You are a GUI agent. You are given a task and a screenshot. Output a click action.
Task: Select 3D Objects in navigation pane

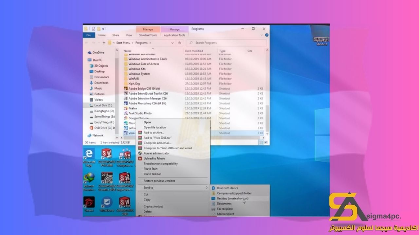pyautogui.click(x=101, y=66)
